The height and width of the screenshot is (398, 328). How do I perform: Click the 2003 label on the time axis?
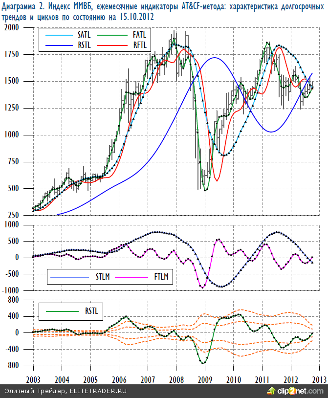pyautogui.click(x=33, y=378)
